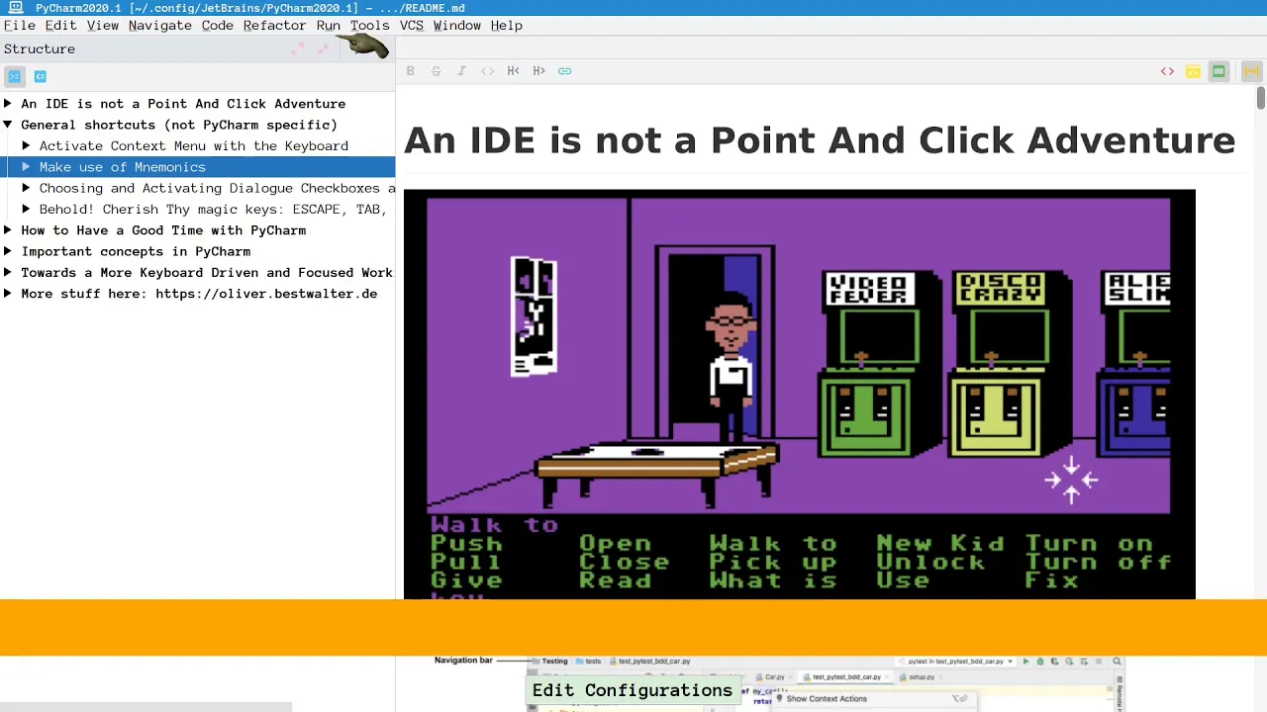Toggle bold formatting in markdown toolbar
1267x712 pixels.
[410, 71]
